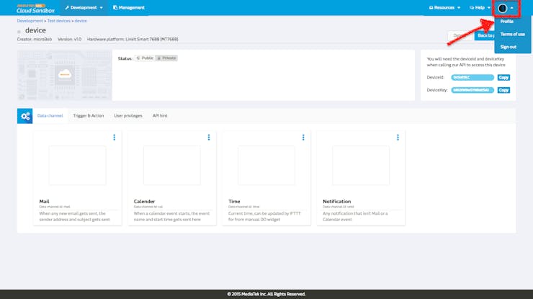Open the Development dropdown menu
Screen dimensions: 533x299
tap(84, 7)
